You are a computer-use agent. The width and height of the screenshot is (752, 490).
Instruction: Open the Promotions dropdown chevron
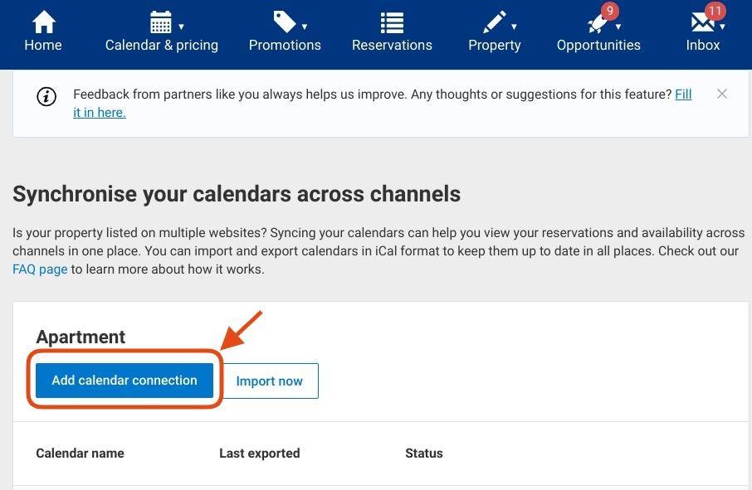point(304,25)
